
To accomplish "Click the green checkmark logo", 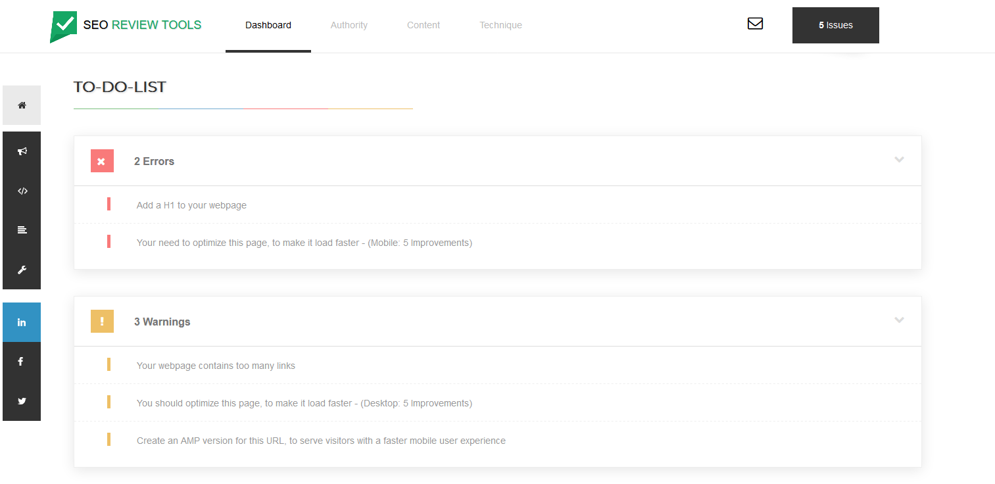I will click(x=63, y=26).
